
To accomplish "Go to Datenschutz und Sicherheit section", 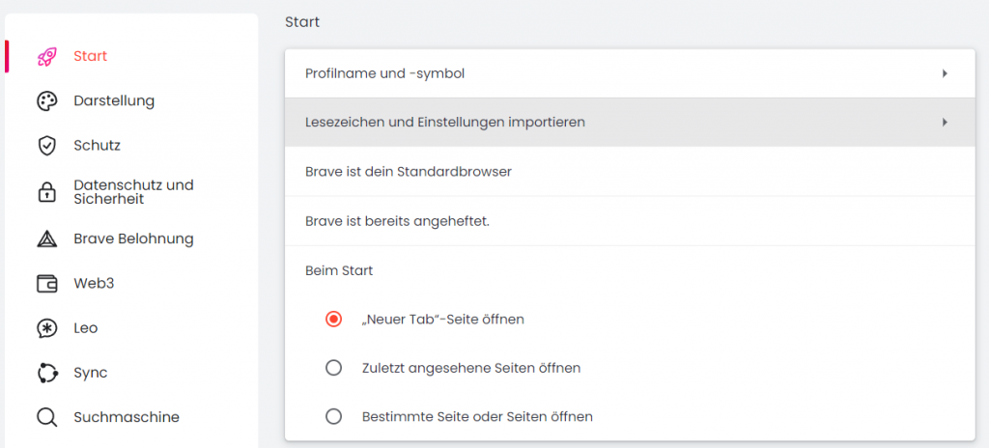I will pos(133,192).
